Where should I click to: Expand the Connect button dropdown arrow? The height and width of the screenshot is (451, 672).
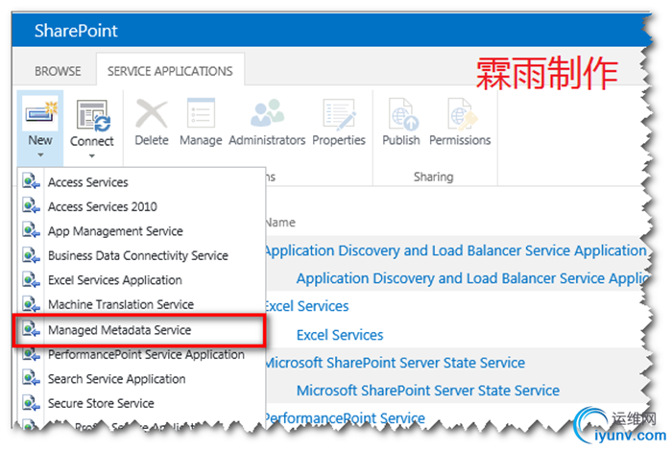92,156
